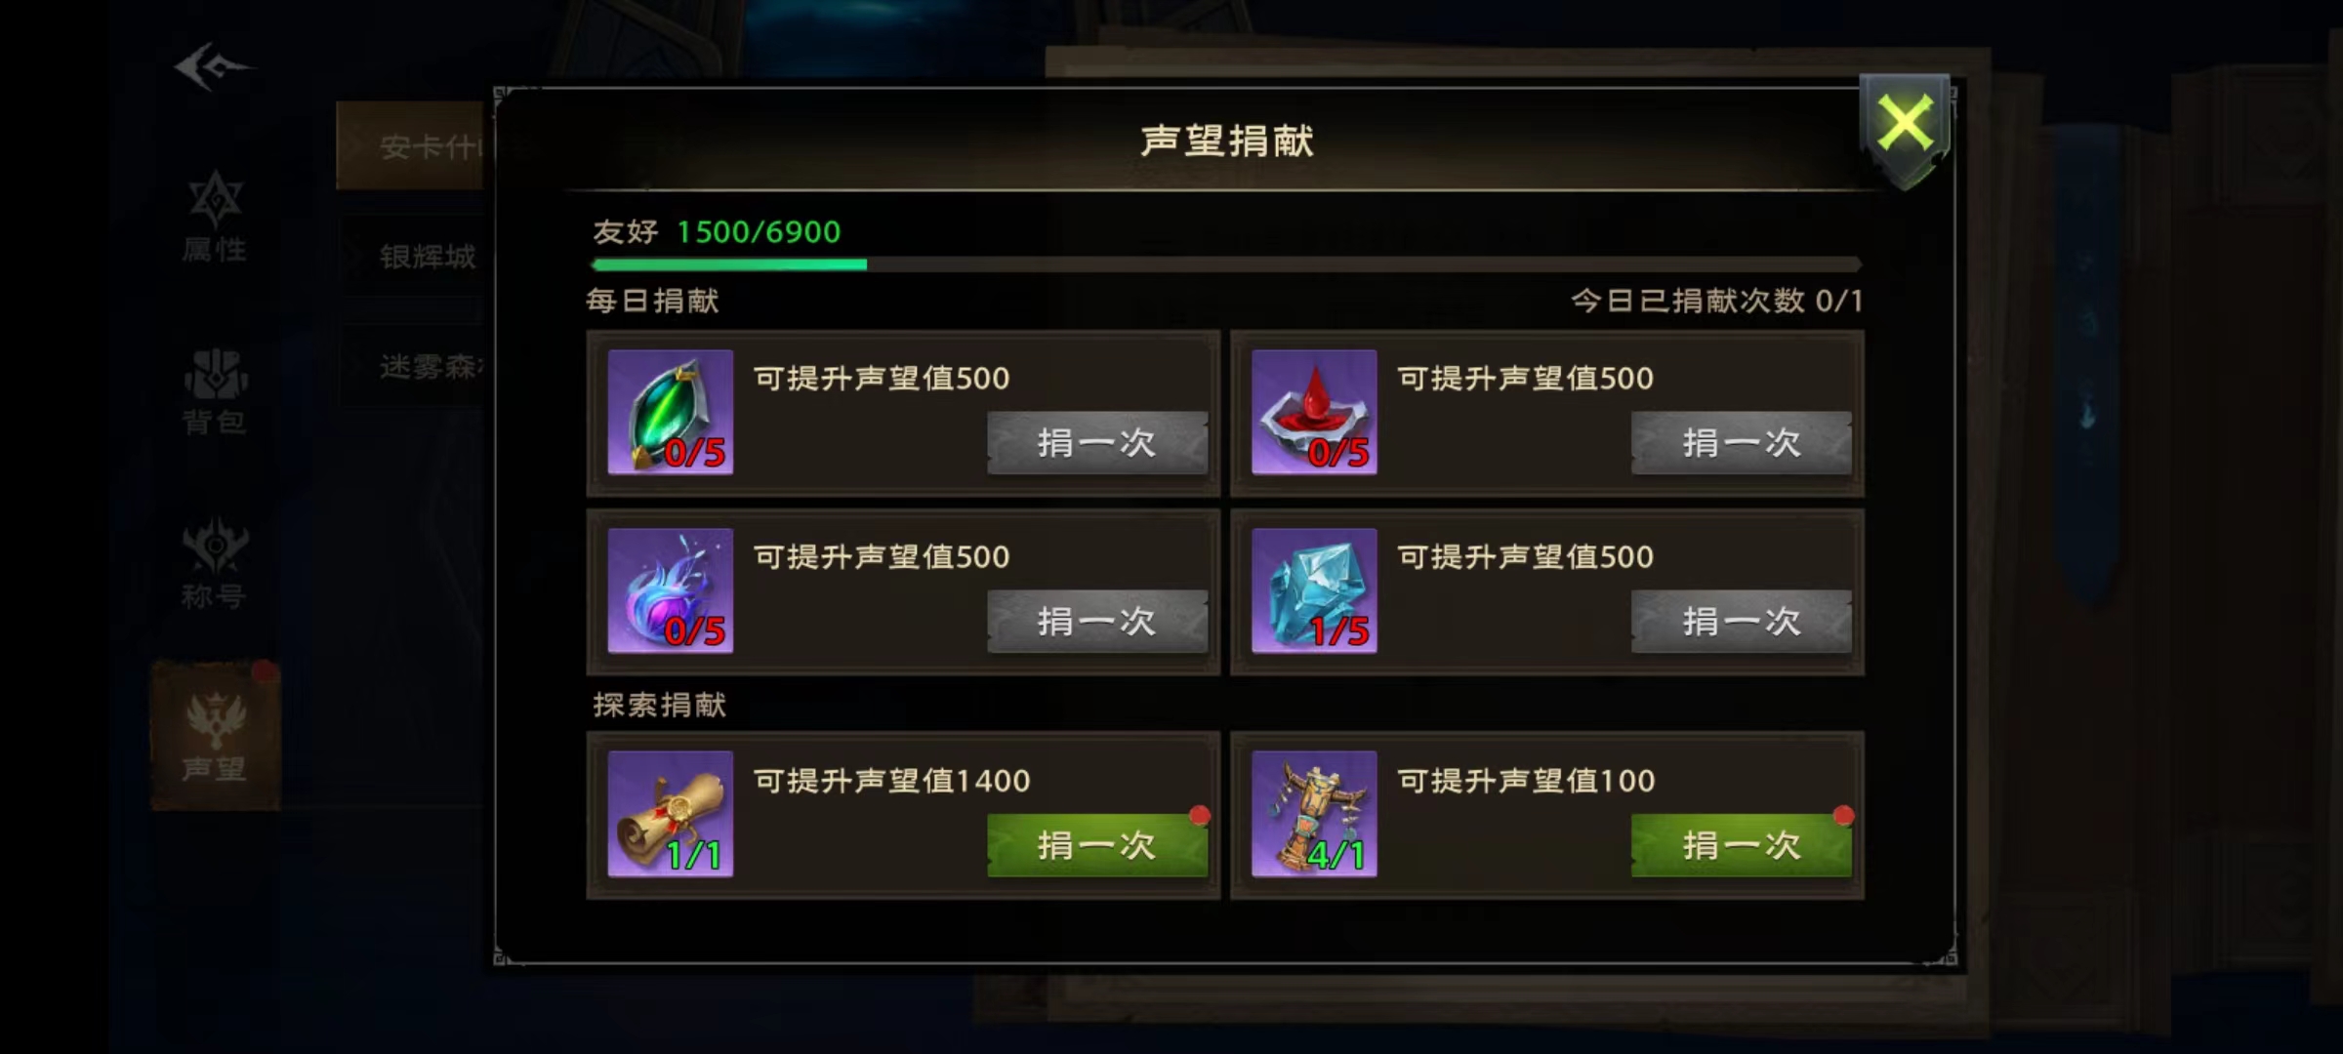The height and width of the screenshot is (1054, 2343).
Task: Click the 友好 reputation progress bar
Action: [x=1226, y=263]
